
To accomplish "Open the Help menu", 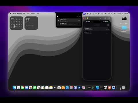I will pos(38,14).
